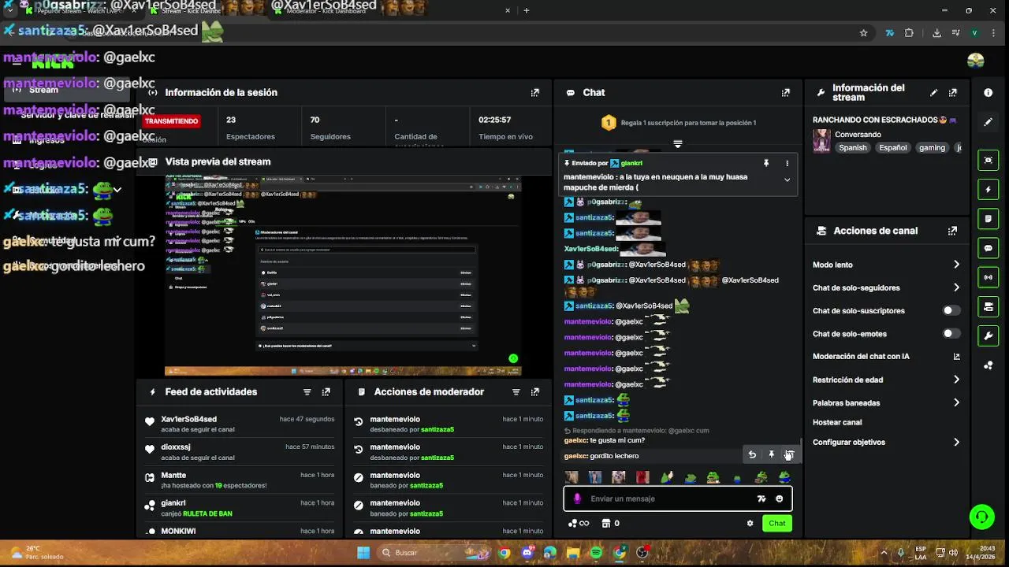Screen dimensions: 1009x567
Task: Toggle the chat bubble widget in right sidebar
Action: 988,248
